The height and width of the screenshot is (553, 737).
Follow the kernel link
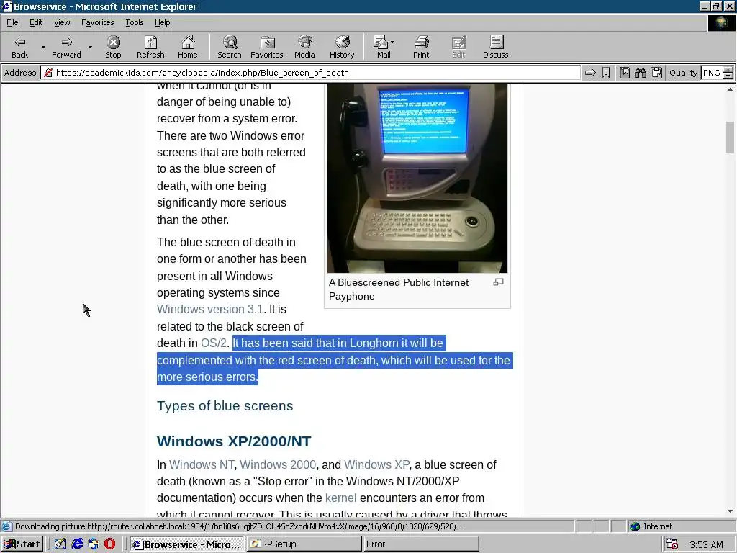[x=340, y=498]
